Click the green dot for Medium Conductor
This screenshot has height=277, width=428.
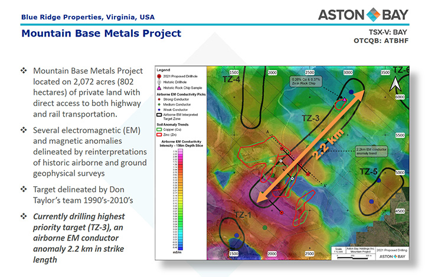tap(159, 104)
